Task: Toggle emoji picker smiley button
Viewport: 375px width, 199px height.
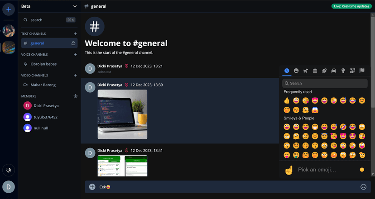Action: pyautogui.click(x=363, y=187)
